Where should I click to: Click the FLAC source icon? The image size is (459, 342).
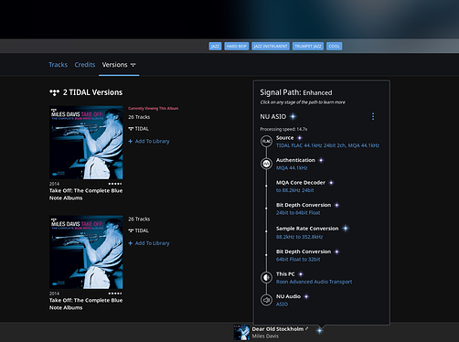click(266, 142)
